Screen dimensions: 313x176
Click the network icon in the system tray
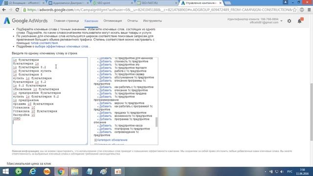click(276, 172)
